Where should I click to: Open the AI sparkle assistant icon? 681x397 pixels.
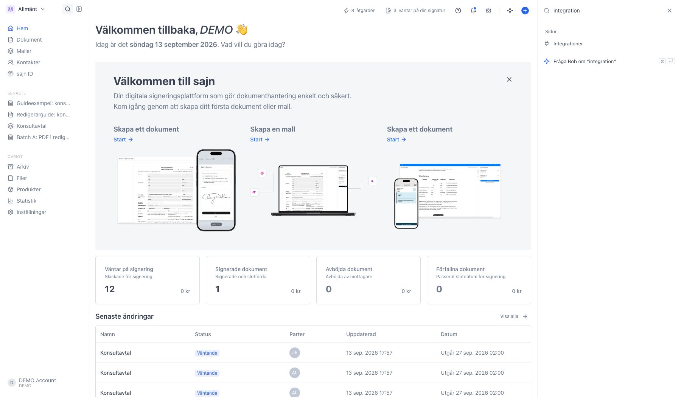[510, 11]
